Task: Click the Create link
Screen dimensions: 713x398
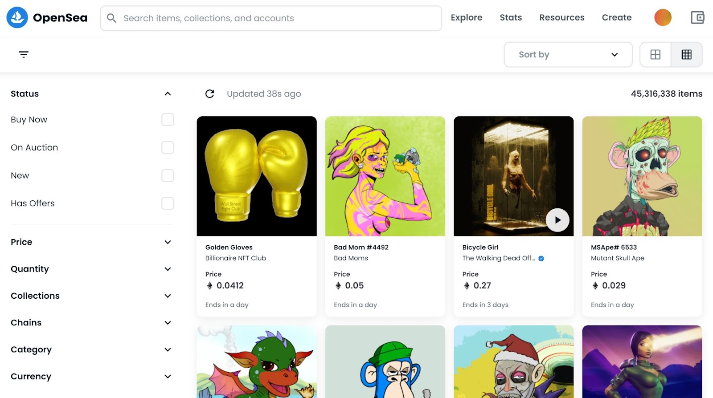Action: [x=617, y=18]
